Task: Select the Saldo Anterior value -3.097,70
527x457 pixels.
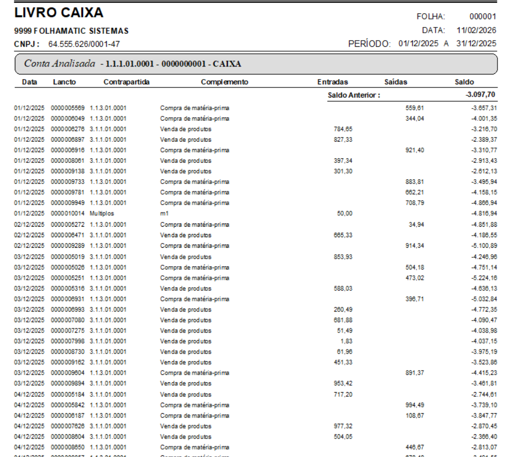Action: click(480, 95)
